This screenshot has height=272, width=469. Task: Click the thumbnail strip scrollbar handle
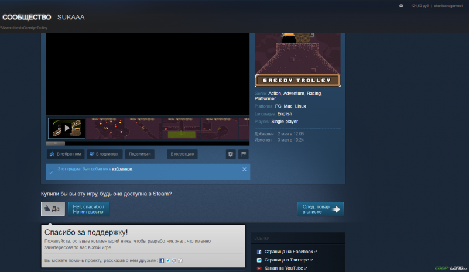click(x=56, y=143)
